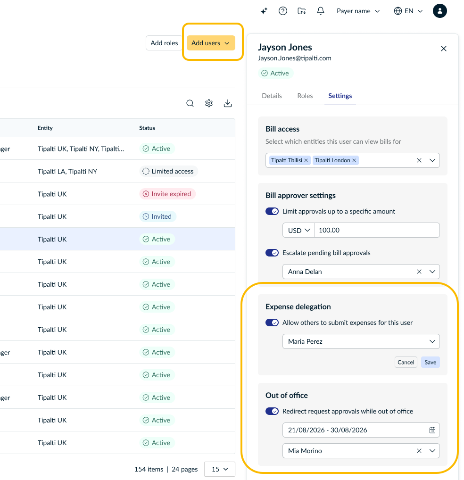Viewport: 464px width, 480px height.
Task: Open the rows per page dropdown showing 15
Action: click(x=220, y=469)
